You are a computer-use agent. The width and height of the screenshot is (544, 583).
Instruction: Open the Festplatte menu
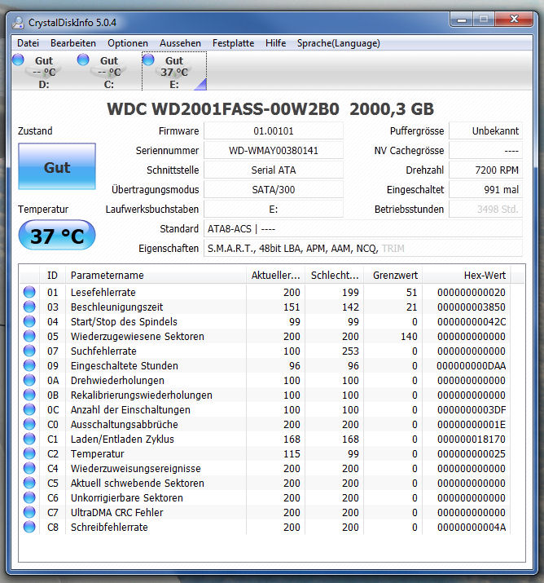(x=233, y=43)
